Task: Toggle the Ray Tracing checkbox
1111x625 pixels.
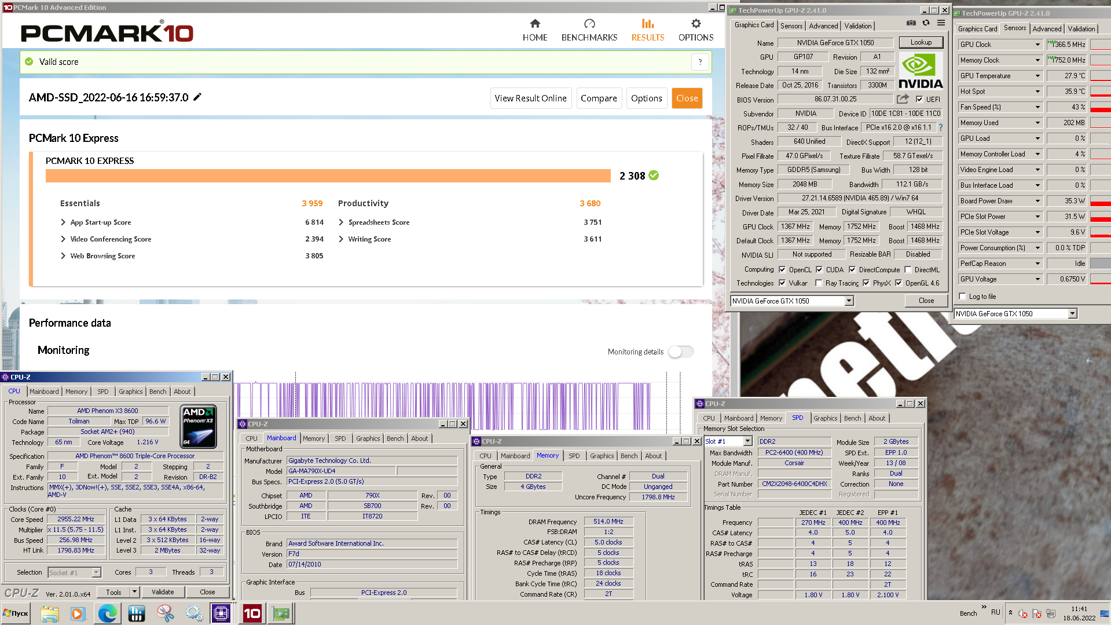Action: tap(819, 283)
